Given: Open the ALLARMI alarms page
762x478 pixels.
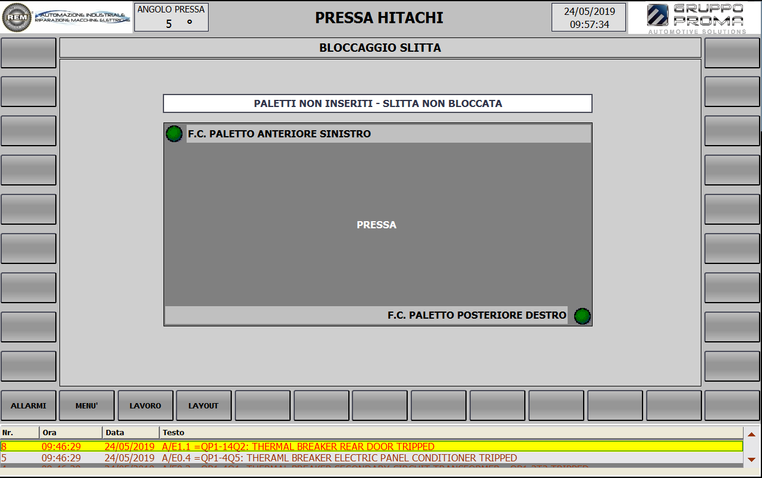Looking at the screenshot, I should (29, 405).
